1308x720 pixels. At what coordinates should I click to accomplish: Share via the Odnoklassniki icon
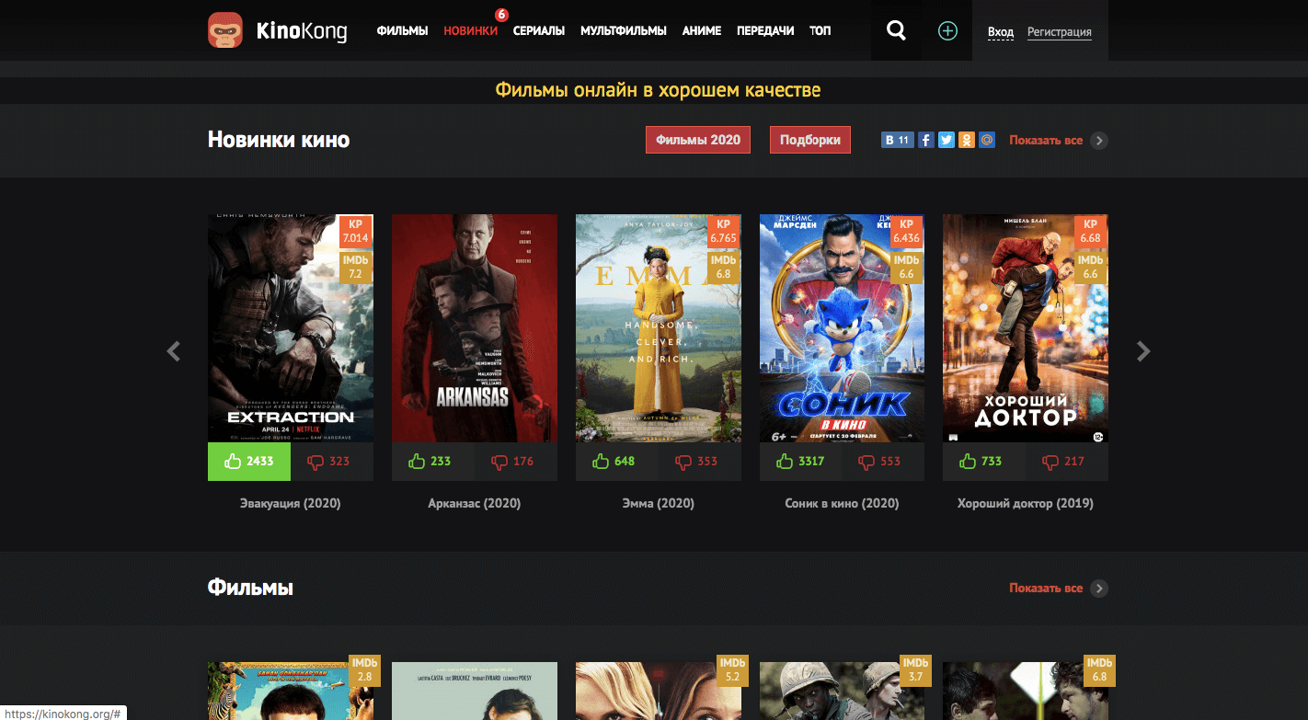tap(967, 141)
